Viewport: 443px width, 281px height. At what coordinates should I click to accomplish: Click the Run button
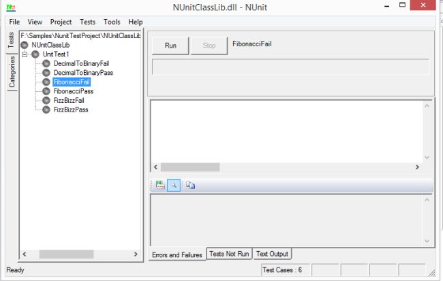170,46
